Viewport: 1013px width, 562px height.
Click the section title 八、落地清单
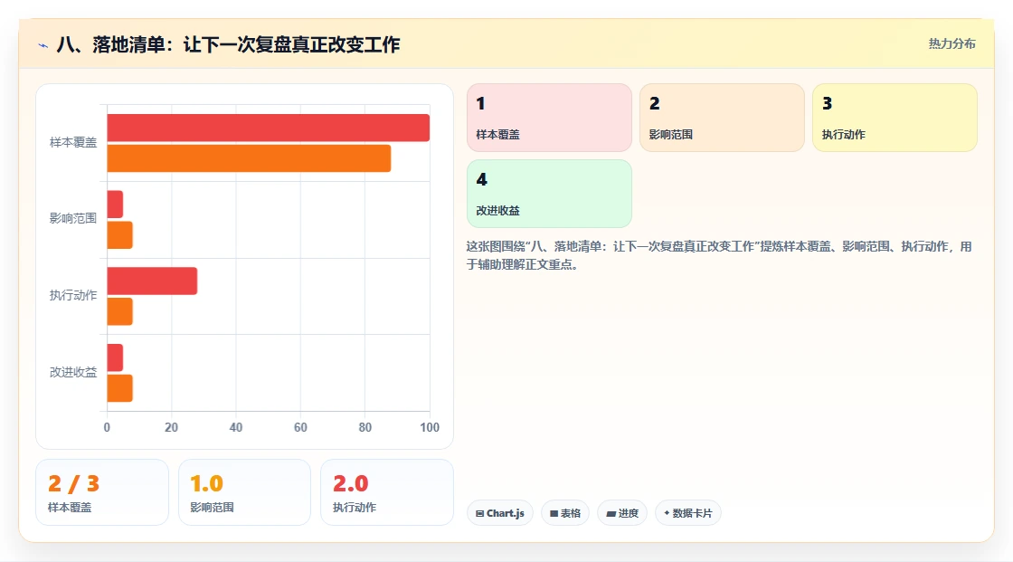pos(228,44)
